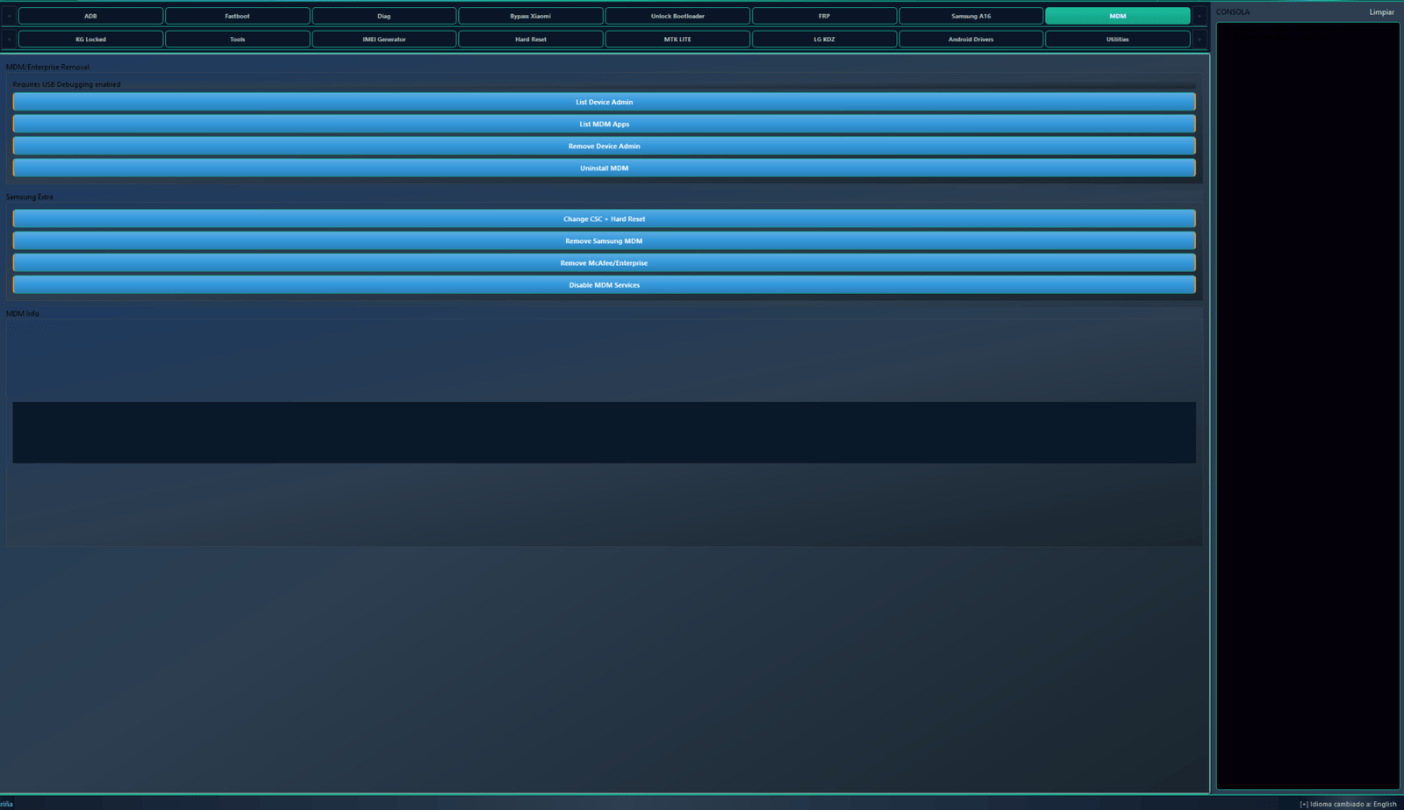
Task: Click the List Device Admin button
Action: tap(604, 102)
